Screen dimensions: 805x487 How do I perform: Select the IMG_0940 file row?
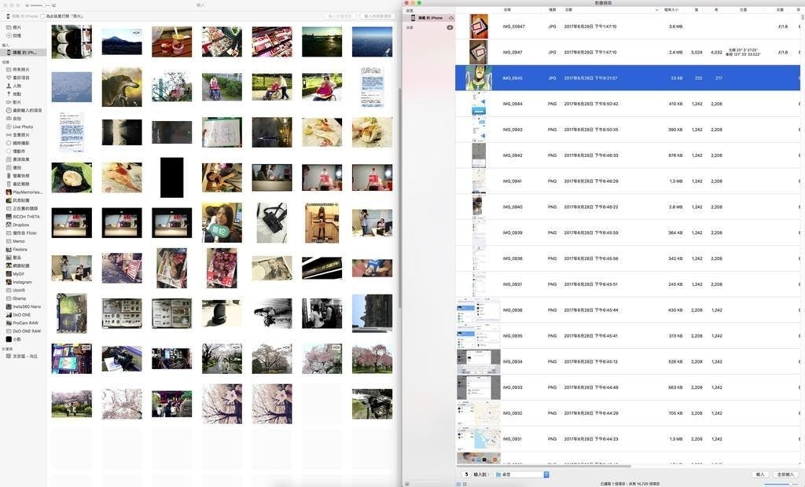point(627,207)
